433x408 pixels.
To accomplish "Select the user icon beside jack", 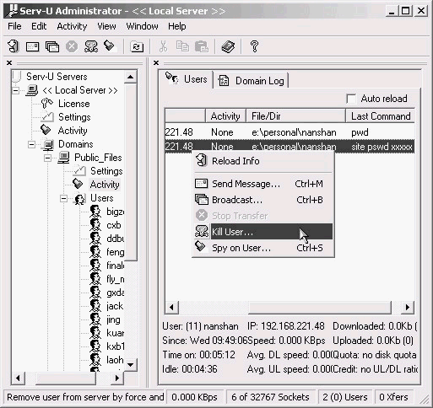I will (95, 306).
